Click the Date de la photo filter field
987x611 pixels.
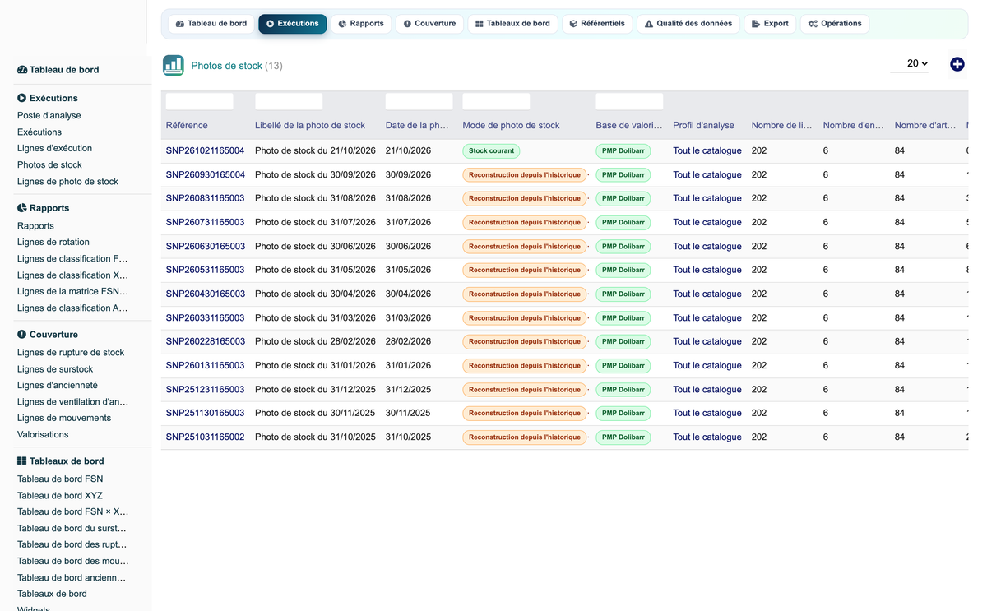tap(419, 101)
